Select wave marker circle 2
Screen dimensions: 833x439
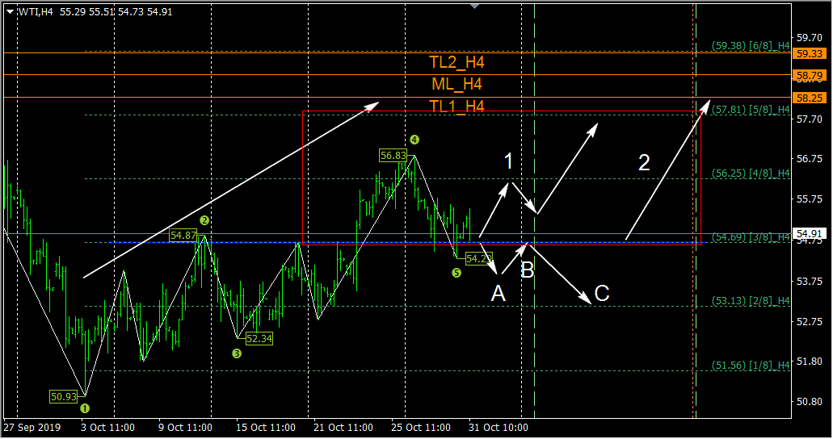[x=204, y=220]
